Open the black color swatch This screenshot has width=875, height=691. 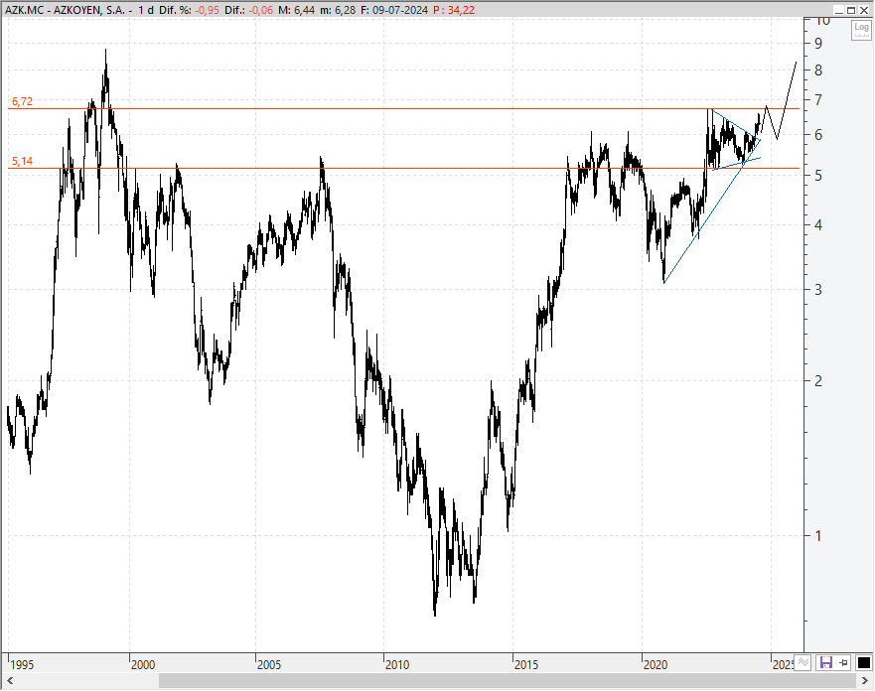pyautogui.click(x=863, y=662)
